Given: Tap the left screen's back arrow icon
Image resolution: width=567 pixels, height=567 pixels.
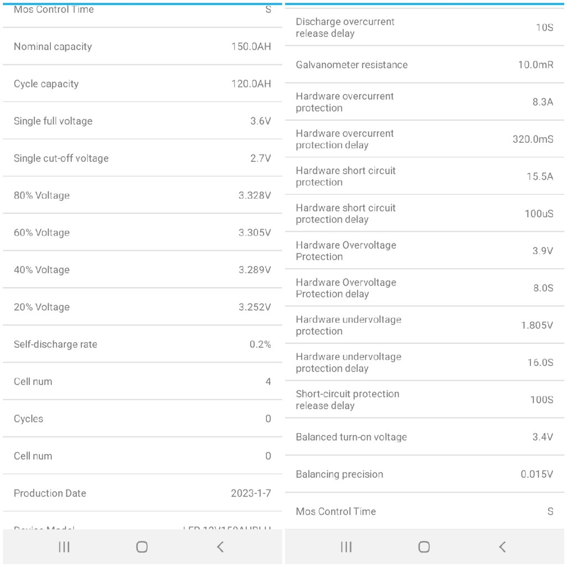Looking at the screenshot, I should point(220,547).
